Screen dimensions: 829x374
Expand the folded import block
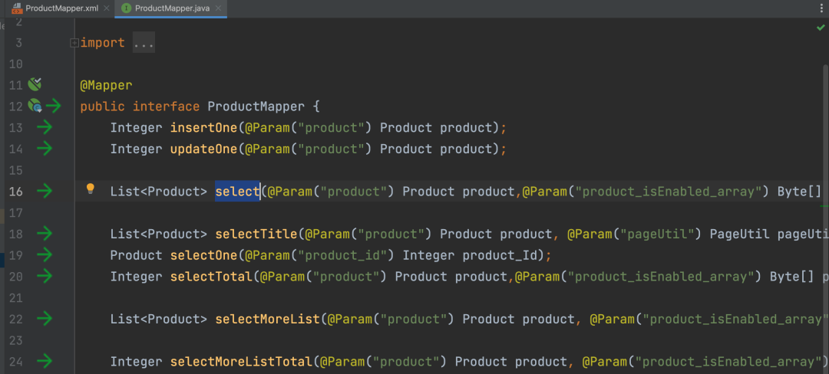74,43
